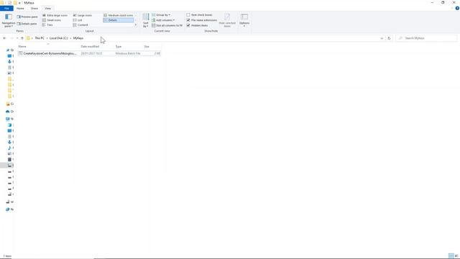Choose Extra large icons layout
The image size is (460, 259).
(55, 15)
